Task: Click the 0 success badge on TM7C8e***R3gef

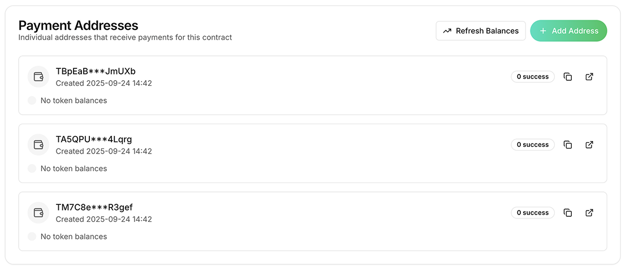Action: (533, 213)
